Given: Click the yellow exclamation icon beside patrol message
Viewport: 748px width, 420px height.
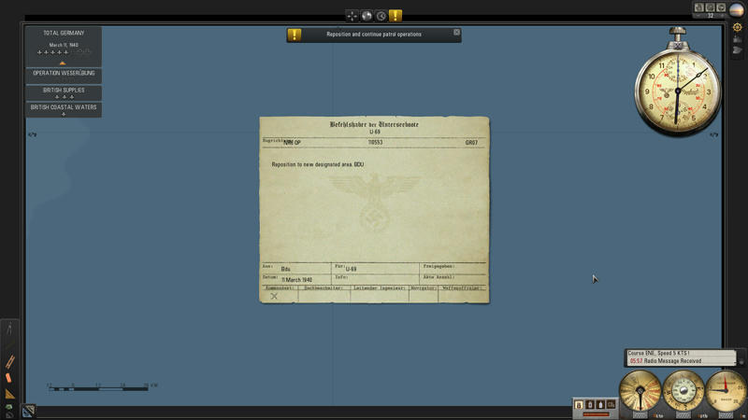Looking at the screenshot, I should coord(295,35).
